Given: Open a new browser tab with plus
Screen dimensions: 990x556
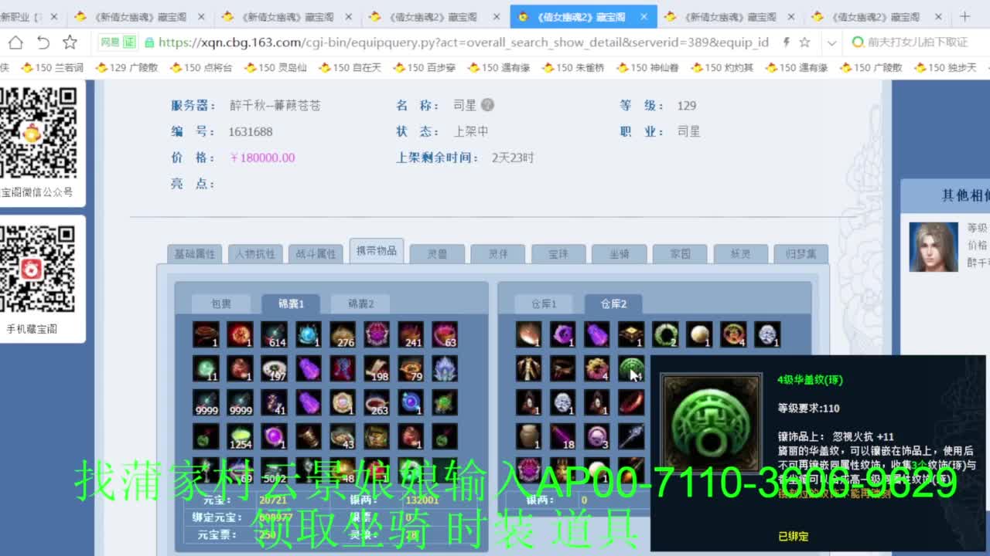Looking at the screenshot, I should (x=964, y=16).
